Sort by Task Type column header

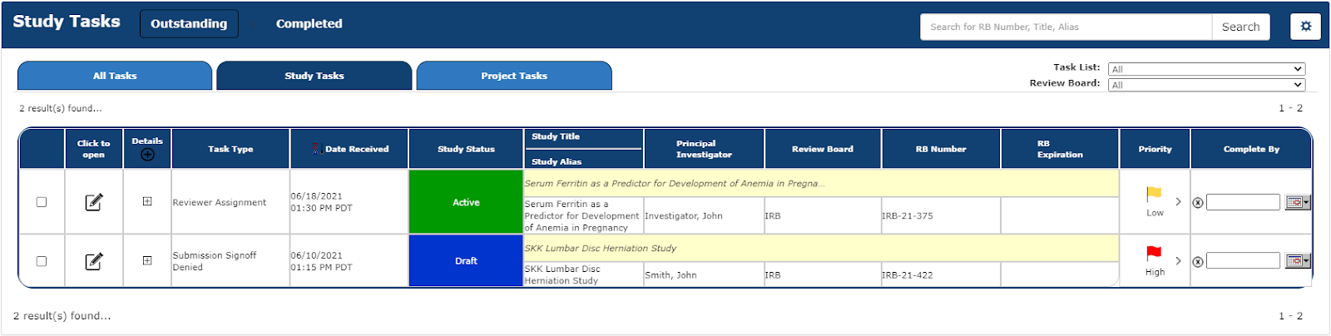[230, 149]
